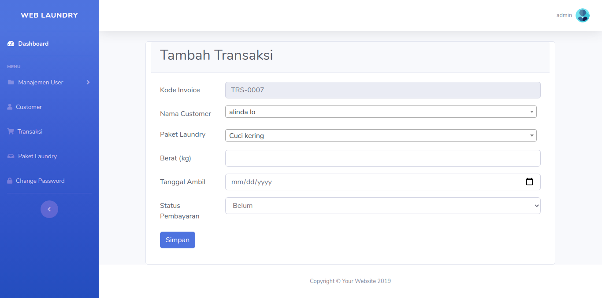Open the Status Pembayaran dropdown

[383, 206]
